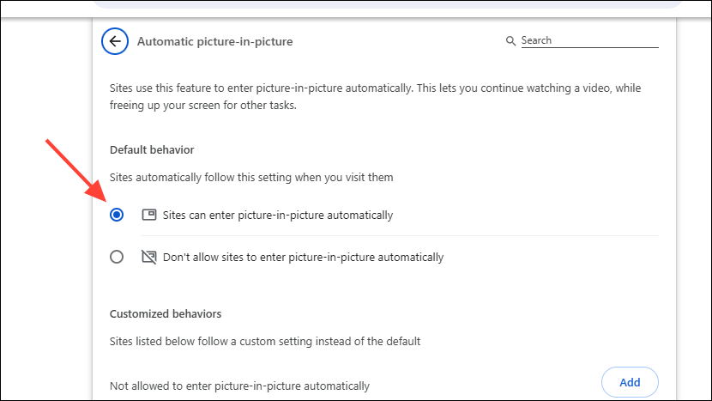Click the 'Automatic picture-in-picture' page title
Image resolution: width=712 pixels, height=401 pixels.
(x=214, y=41)
